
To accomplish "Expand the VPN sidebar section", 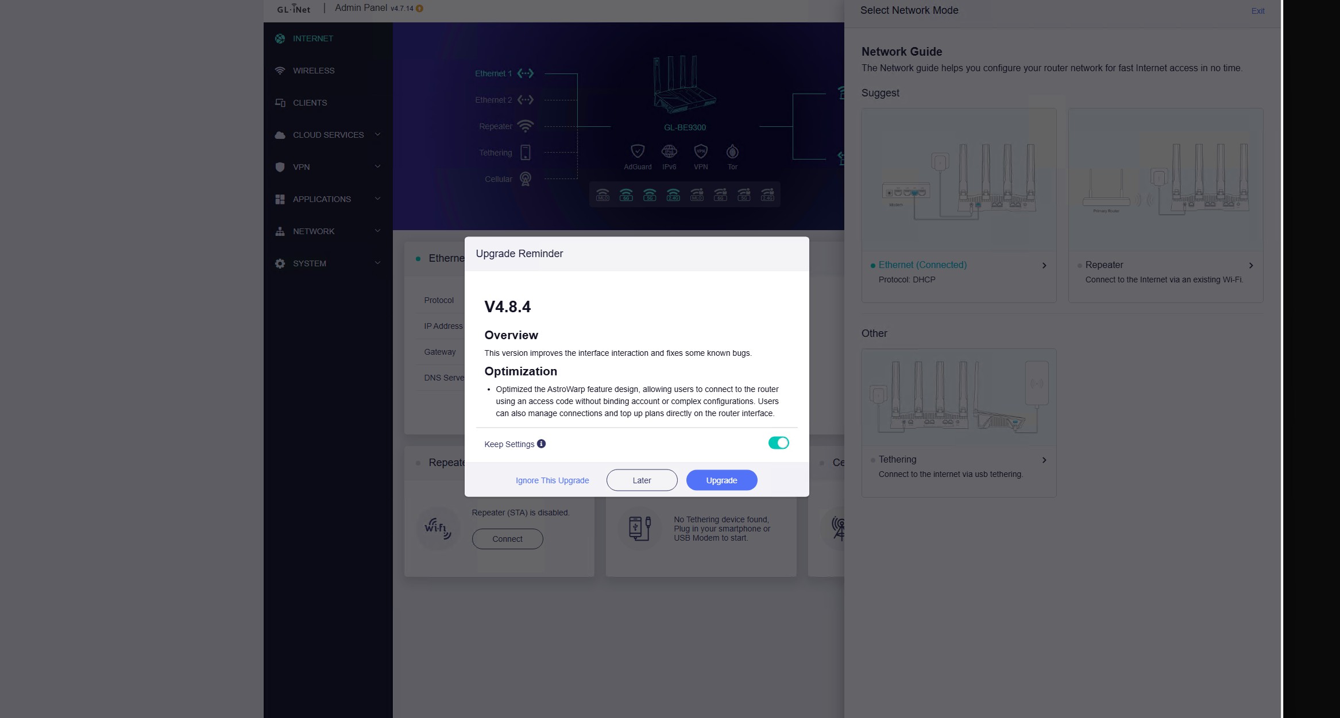I will point(328,167).
